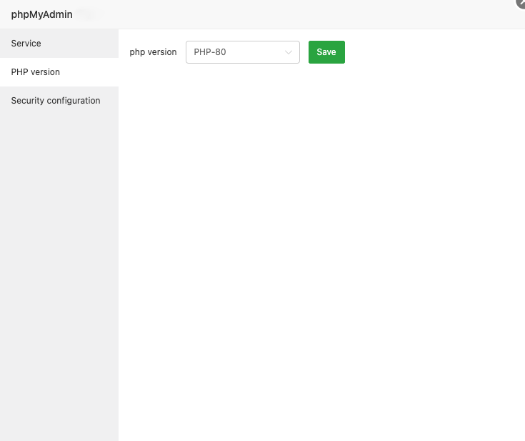Open the Service tab
This screenshot has height=441, width=525.
(59, 43)
